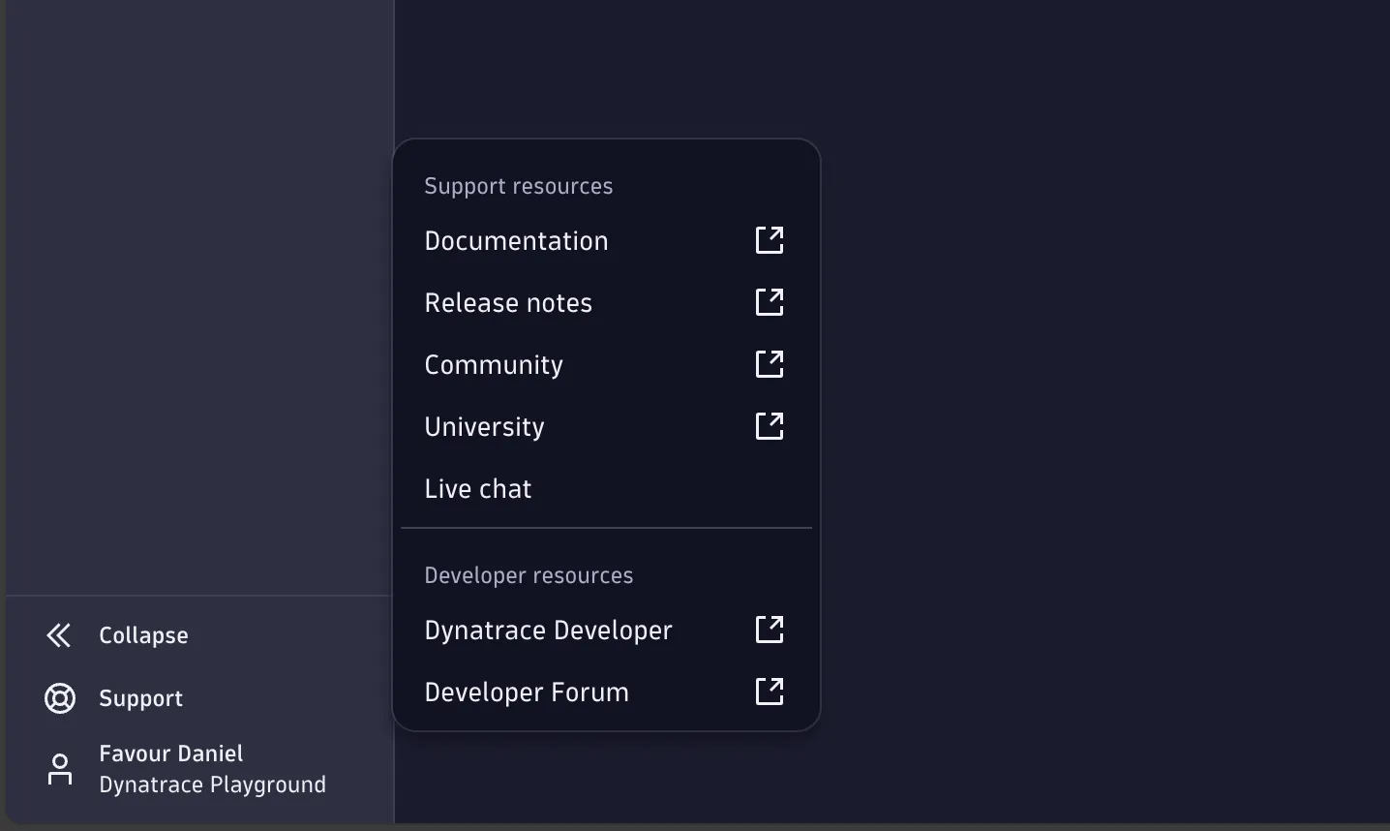Click the Support resources section heading
Screen dimensions: 1390x831
(519, 186)
